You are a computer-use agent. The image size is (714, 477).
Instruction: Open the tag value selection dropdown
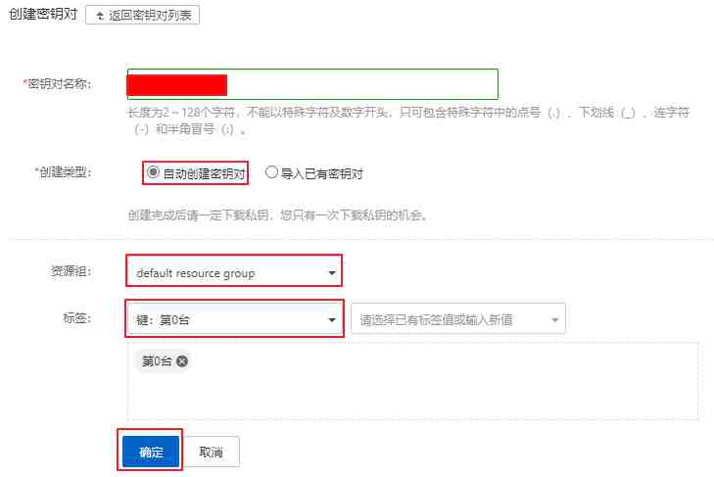click(x=458, y=318)
